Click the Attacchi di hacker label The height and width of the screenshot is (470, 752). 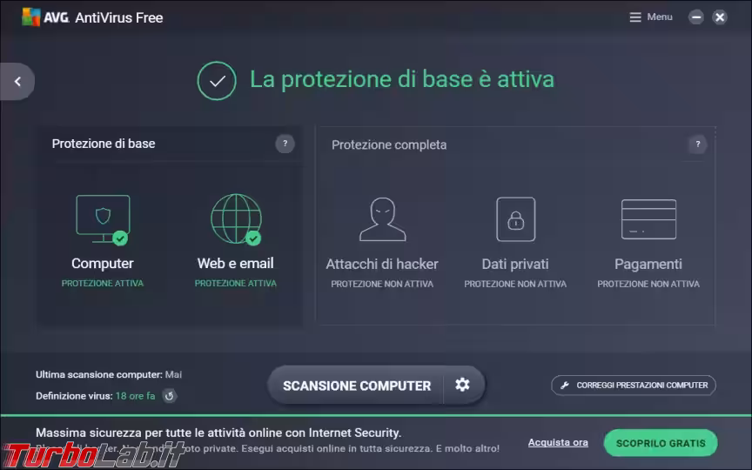pos(382,265)
